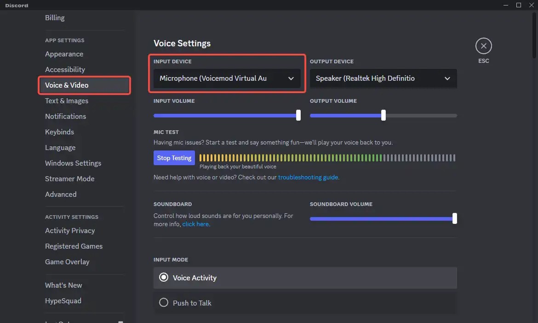Go to Text & Images settings
The height and width of the screenshot is (323, 538).
click(66, 100)
